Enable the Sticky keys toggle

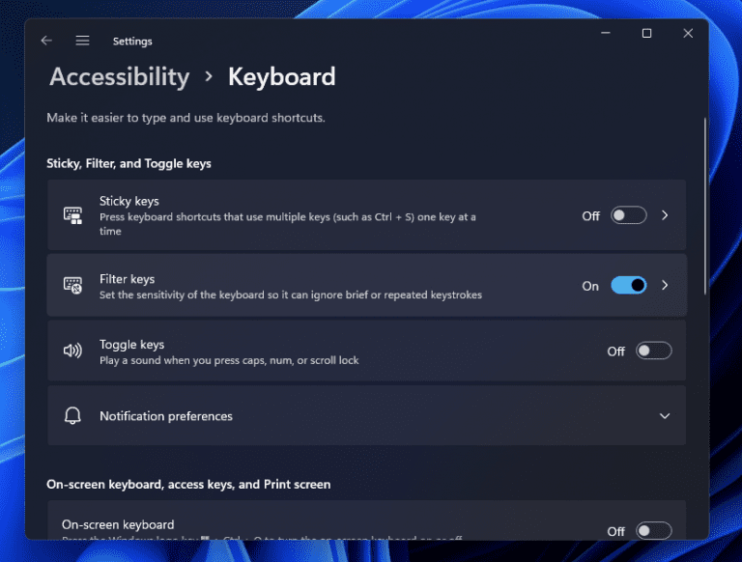(628, 216)
